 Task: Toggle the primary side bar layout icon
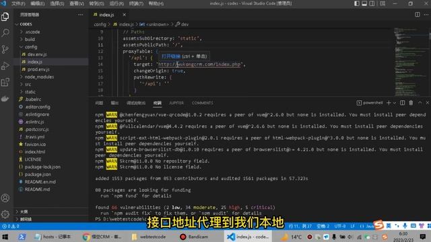[356, 3]
